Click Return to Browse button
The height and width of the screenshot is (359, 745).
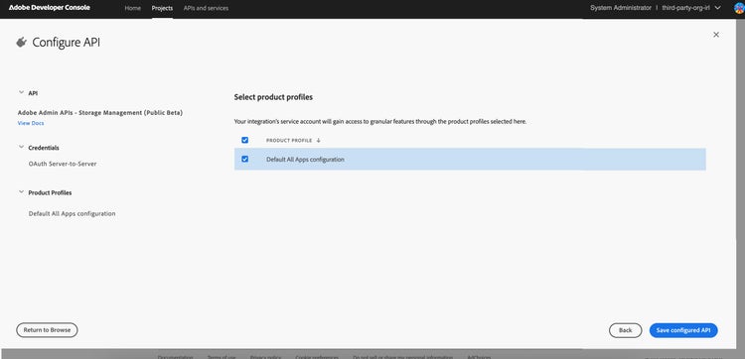(x=47, y=330)
